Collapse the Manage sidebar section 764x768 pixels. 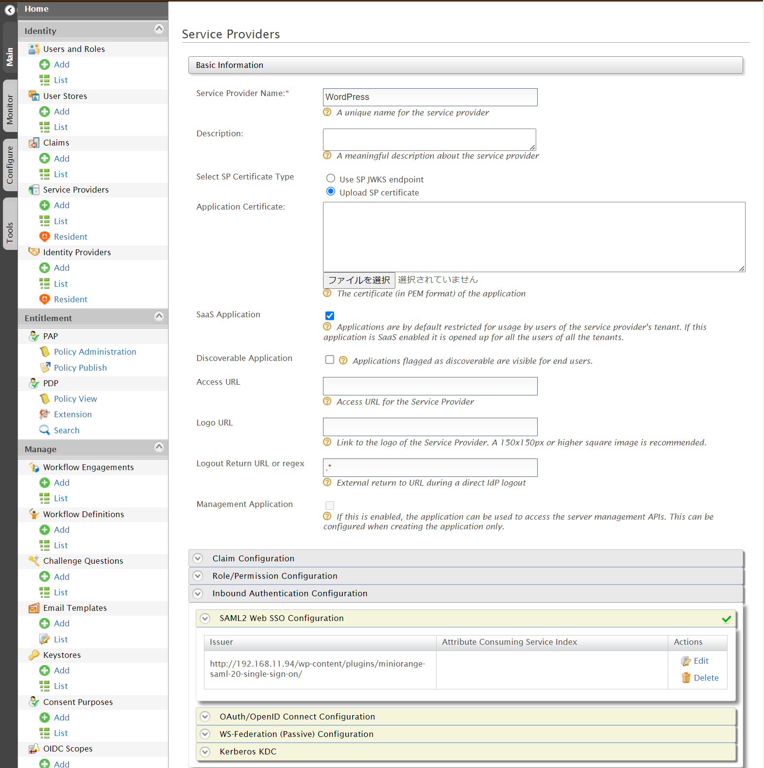159,447
